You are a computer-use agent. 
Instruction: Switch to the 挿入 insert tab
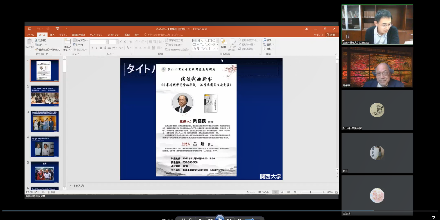(x=52, y=35)
